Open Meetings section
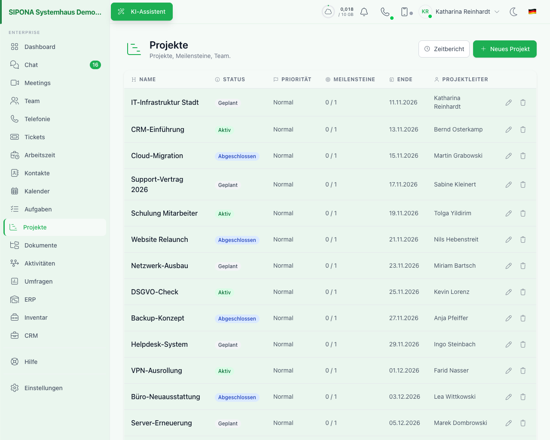 point(55,83)
